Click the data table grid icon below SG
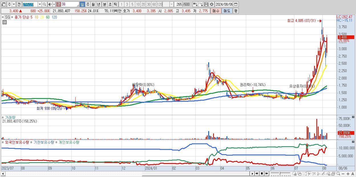Viewport: 356px width, 177px height. (5, 22)
